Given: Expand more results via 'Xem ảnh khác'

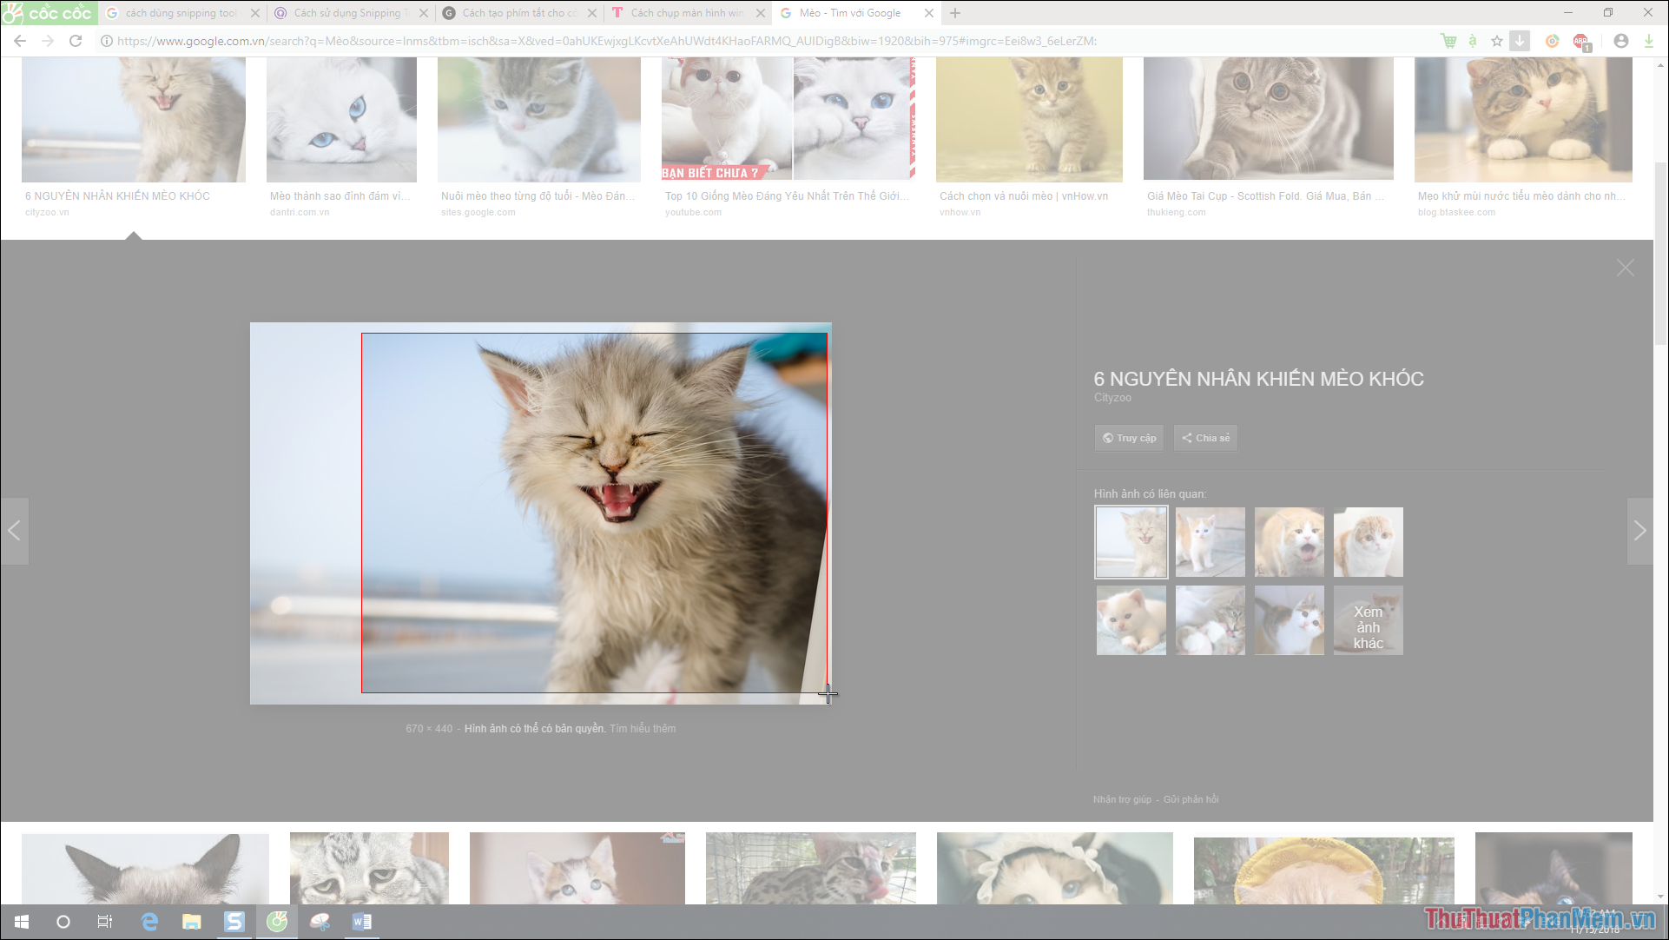Looking at the screenshot, I should (x=1368, y=620).
